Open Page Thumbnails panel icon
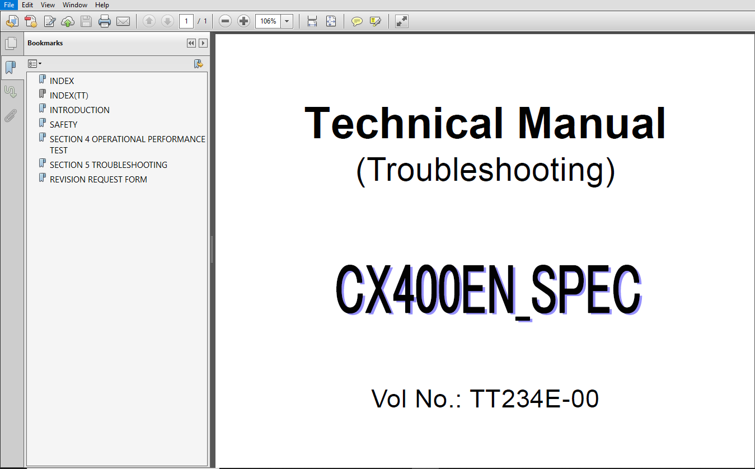The height and width of the screenshot is (469, 755). point(11,44)
